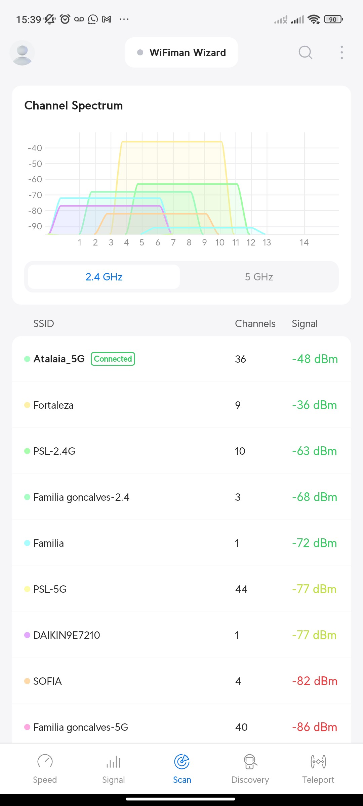
Task: Select the 2.4 GHz band
Action: [x=104, y=277]
